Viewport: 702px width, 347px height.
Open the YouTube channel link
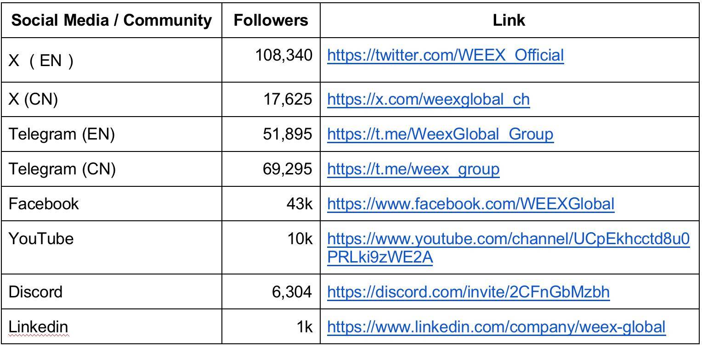click(509, 248)
